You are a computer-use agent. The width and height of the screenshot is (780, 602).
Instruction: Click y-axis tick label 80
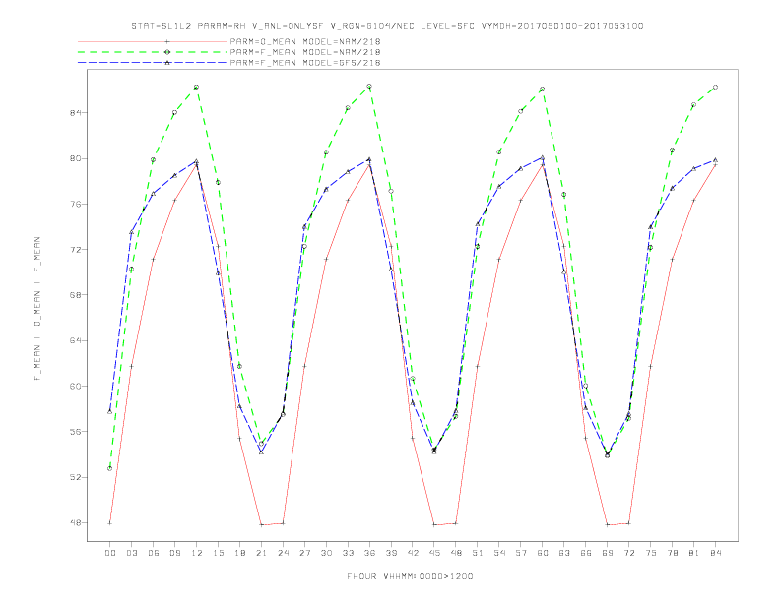(75, 159)
